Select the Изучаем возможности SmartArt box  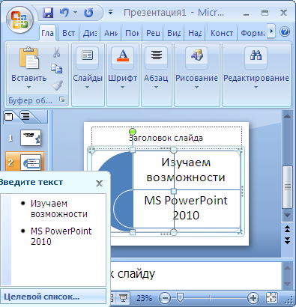(x=186, y=170)
